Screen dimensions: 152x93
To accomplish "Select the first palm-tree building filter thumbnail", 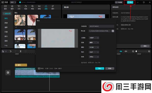I will [x=20, y=35].
